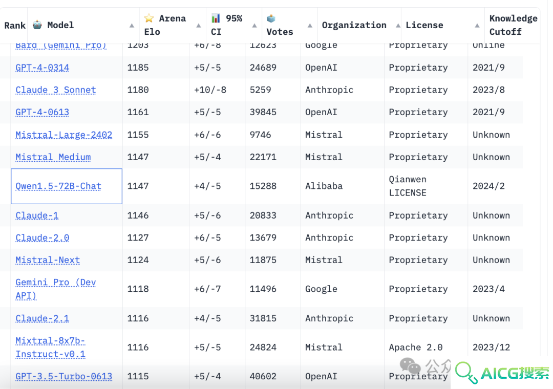
Task: Select the knowledge cutoff 2023/8
Action: (488, 90)
